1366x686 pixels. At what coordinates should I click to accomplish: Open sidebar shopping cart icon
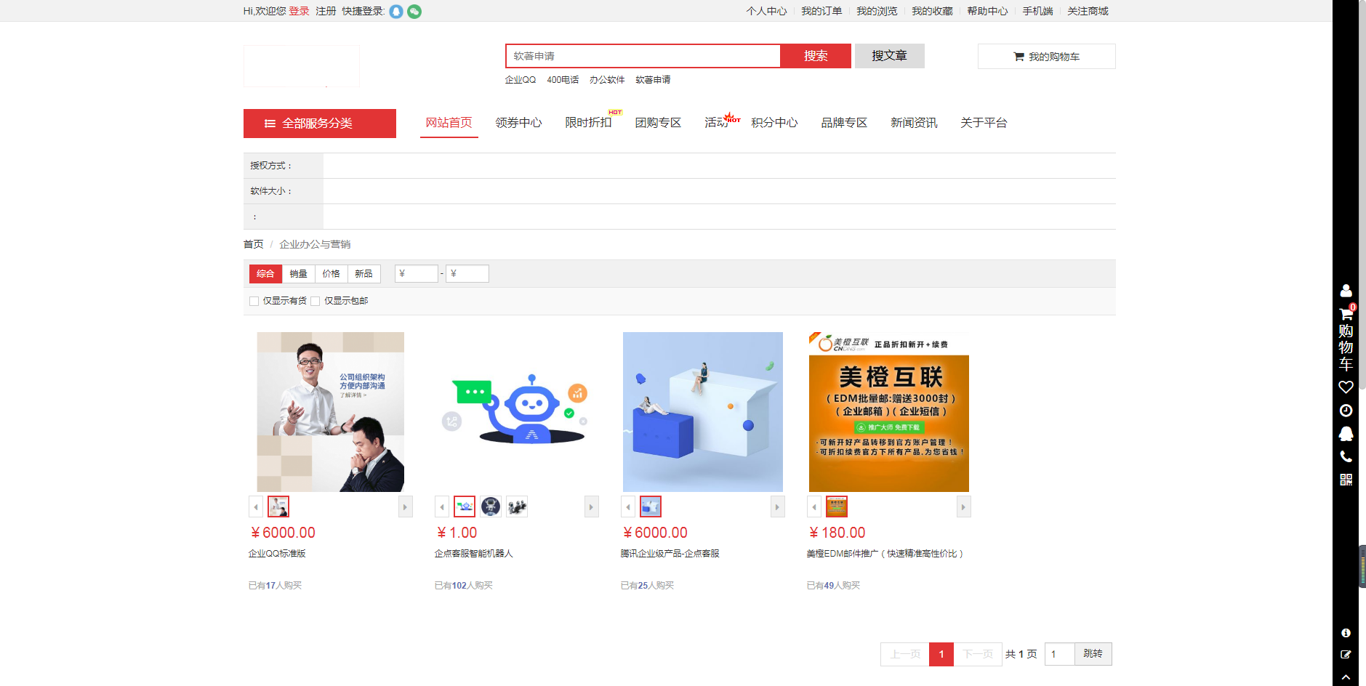1346,315
